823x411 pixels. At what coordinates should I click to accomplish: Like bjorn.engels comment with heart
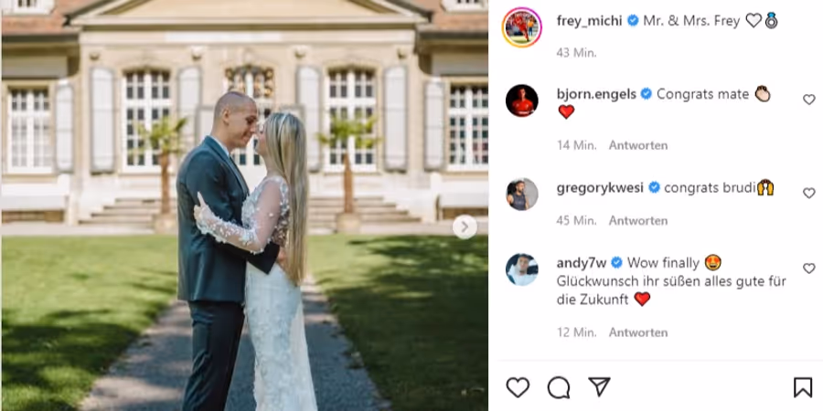point(809,100)
